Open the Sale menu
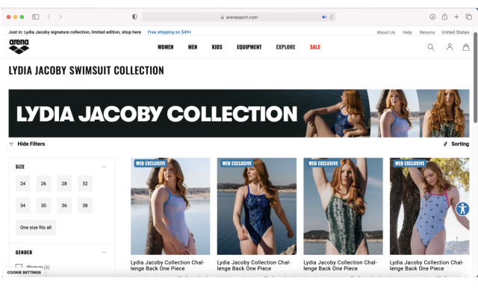Image resolution: width=478 pixels, height=299 pixels. (315, 47)
